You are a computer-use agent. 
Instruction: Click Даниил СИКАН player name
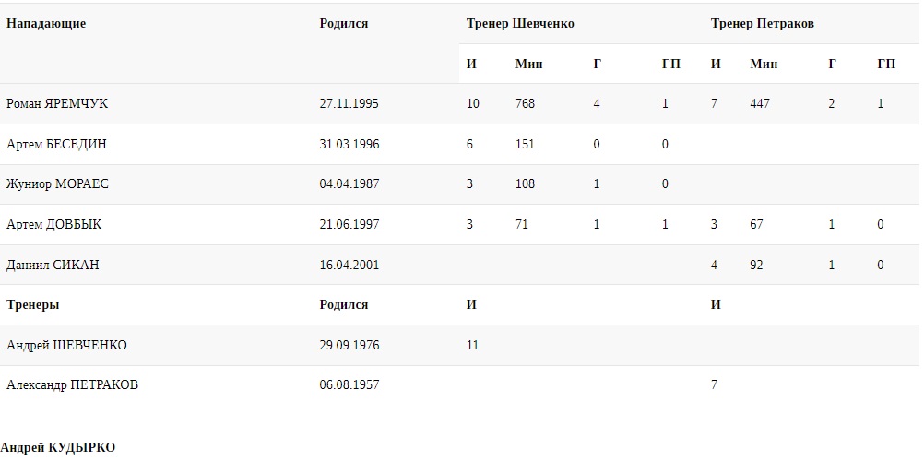click(x=53, y=266)
